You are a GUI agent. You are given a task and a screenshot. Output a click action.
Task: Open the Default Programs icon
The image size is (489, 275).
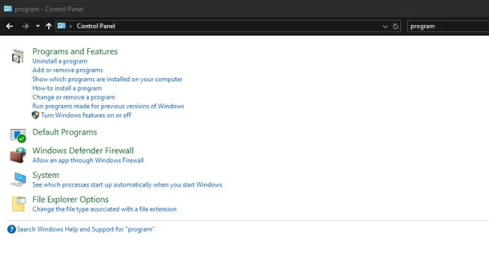pyautogui.click(x=18, y=135)
